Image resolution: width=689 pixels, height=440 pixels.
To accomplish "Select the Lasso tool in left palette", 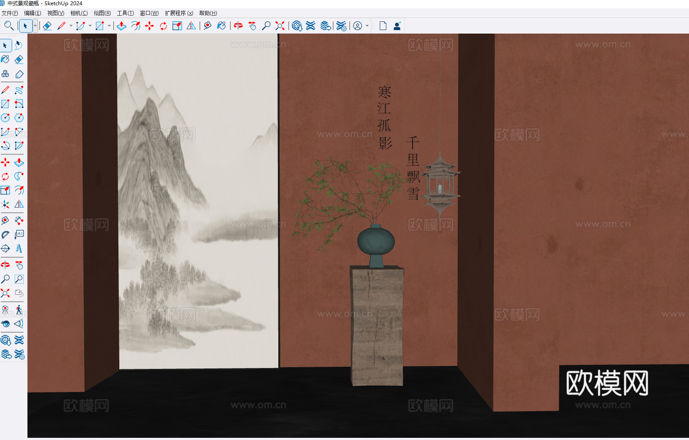I will pos(19,45).
